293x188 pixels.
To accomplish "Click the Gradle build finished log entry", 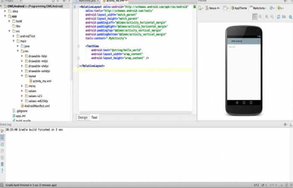I will point(34,130).
